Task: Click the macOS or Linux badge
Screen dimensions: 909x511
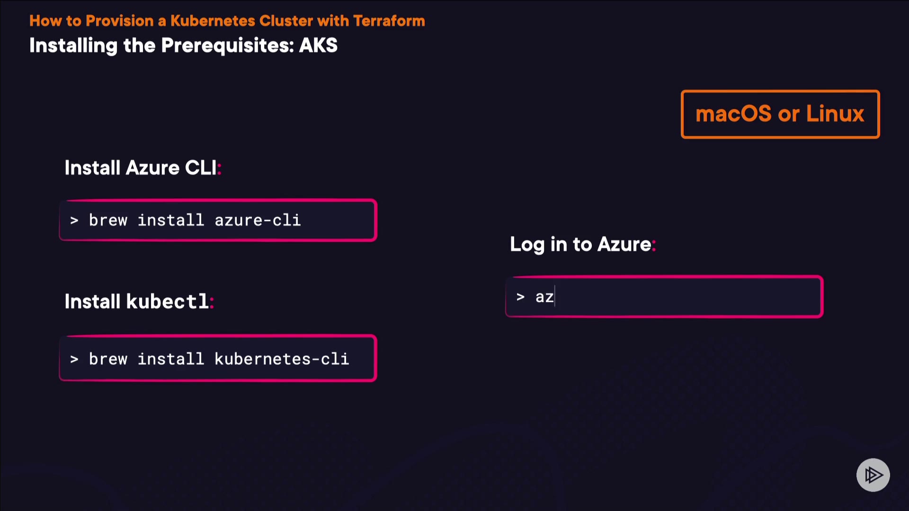Action: (780, 114)
